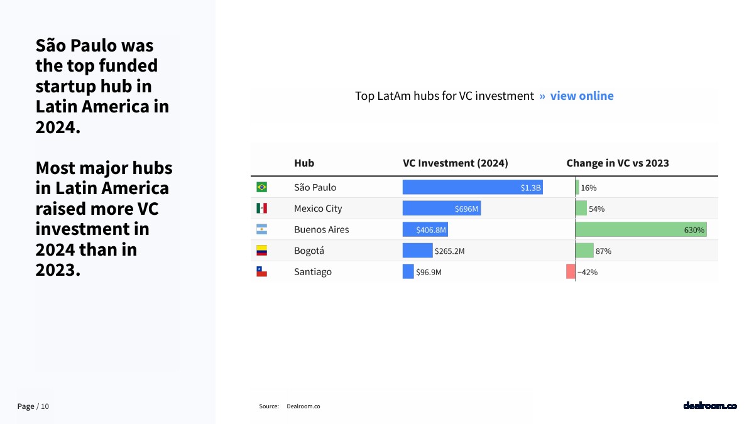
Task: Select the Buenos Aires $406.8M bar
Action: pos(425,229)
